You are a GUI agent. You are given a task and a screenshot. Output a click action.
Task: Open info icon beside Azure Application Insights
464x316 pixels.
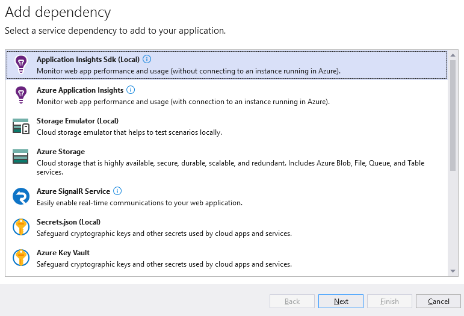(131, 90)
